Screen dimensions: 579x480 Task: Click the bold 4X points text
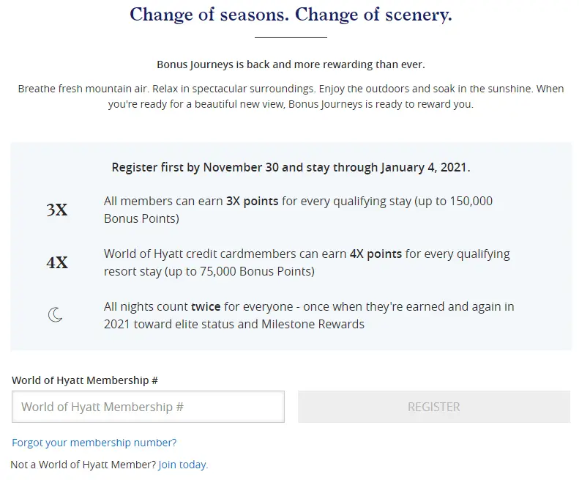pos(376,254)
